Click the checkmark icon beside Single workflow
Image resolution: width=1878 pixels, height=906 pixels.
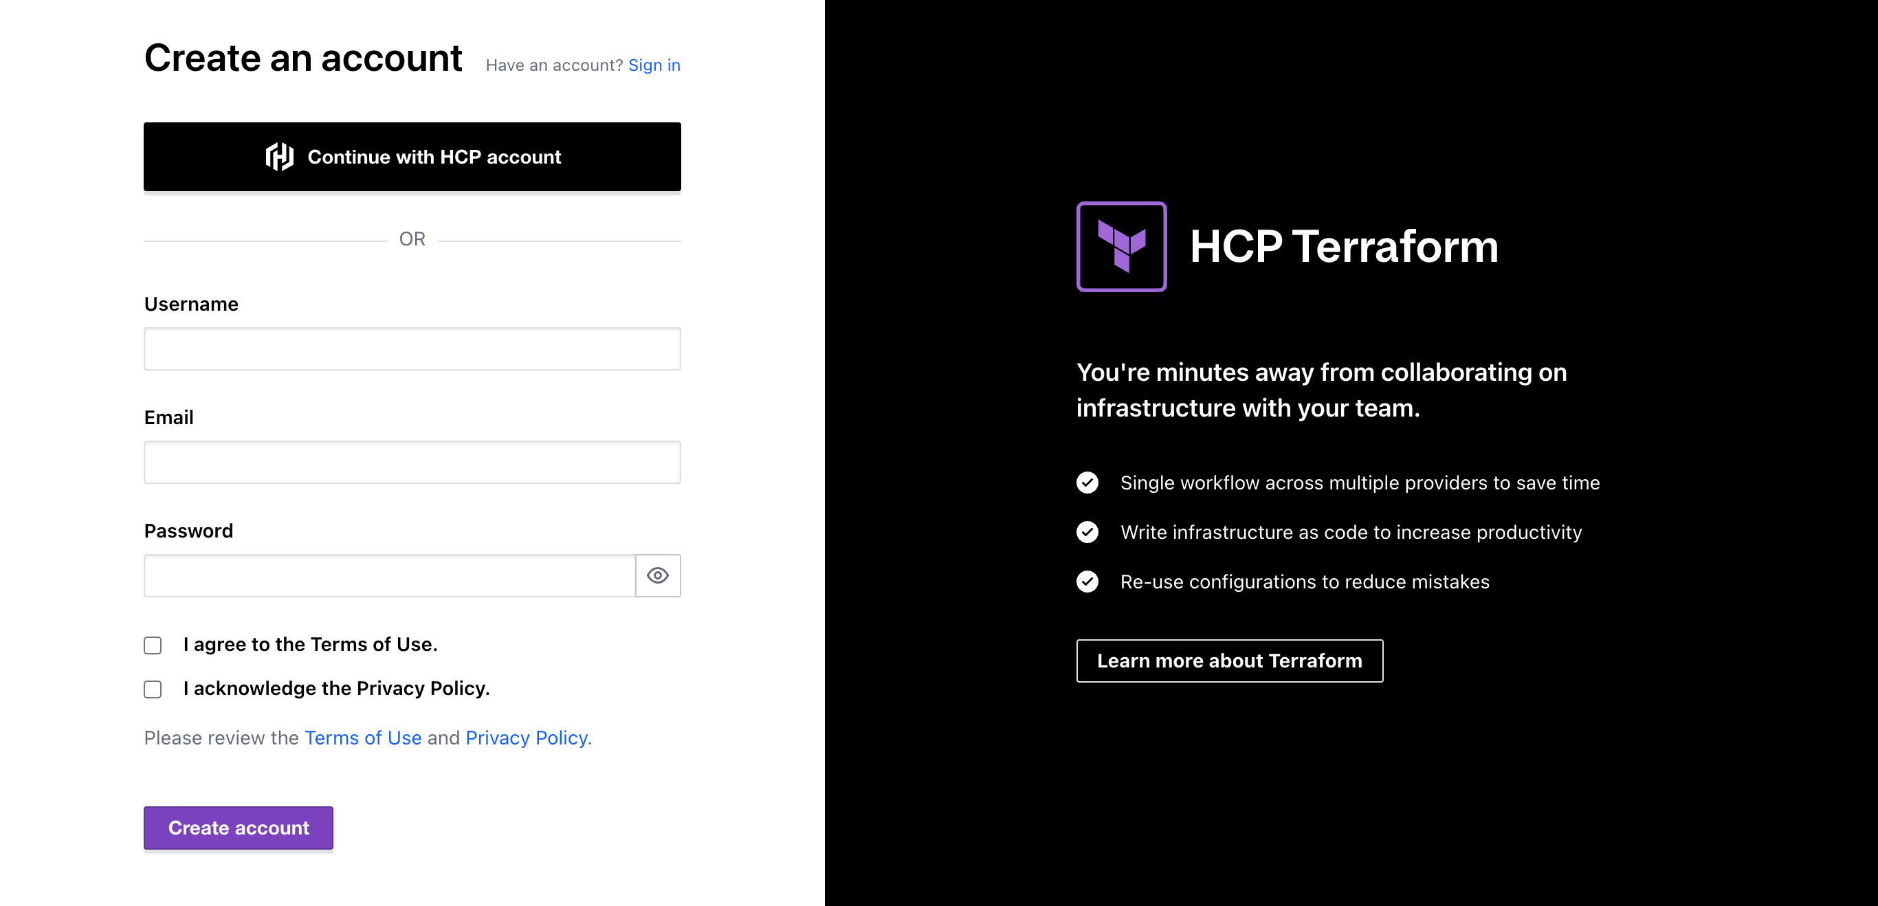click(1087, 483)
